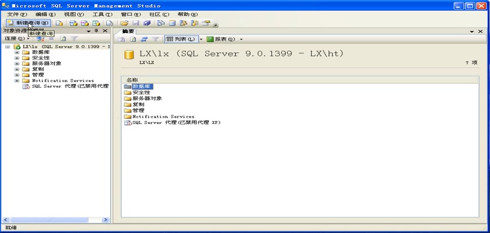Select 安全性 in the Object Explorer tree

[41, 58]
